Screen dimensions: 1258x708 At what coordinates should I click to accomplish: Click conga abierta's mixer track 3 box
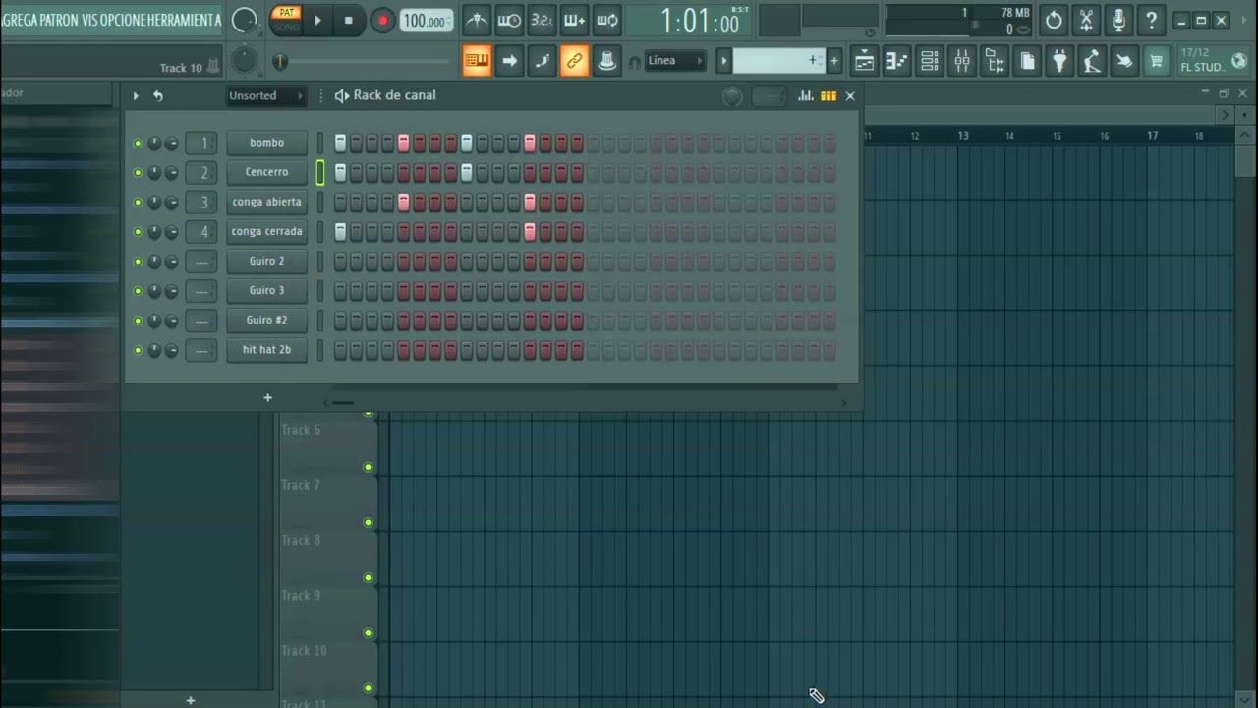point(201,202)
